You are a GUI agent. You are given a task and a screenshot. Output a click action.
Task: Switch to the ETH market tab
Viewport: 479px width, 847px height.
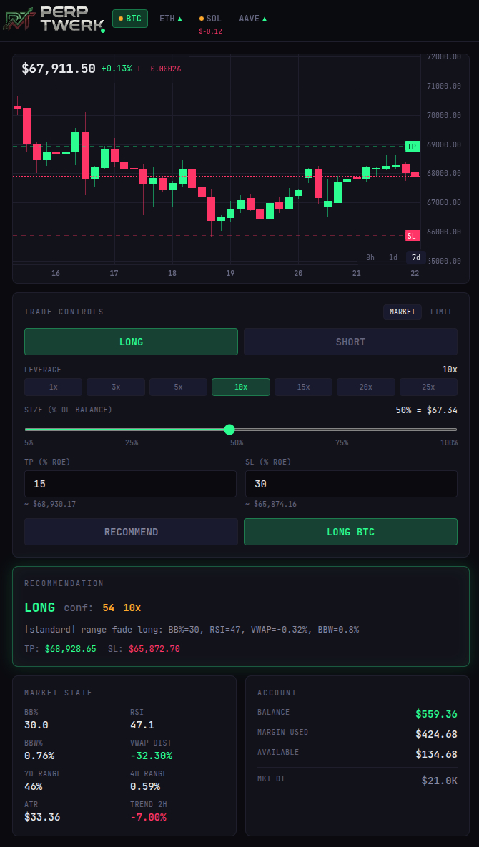[170, 19]
